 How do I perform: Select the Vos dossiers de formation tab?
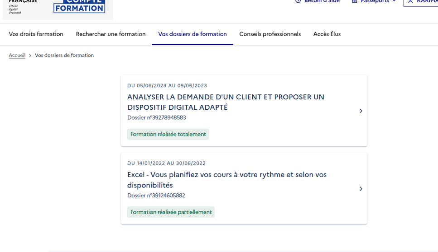(x=193, y=34)
